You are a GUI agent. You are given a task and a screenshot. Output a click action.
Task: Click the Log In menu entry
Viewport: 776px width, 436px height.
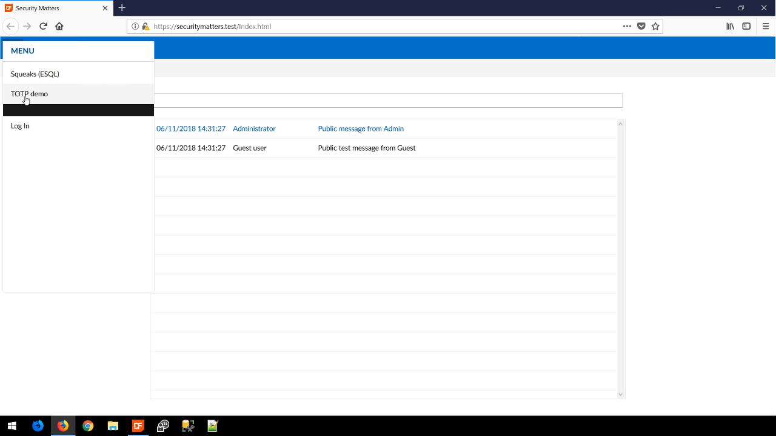coord(20,126)
